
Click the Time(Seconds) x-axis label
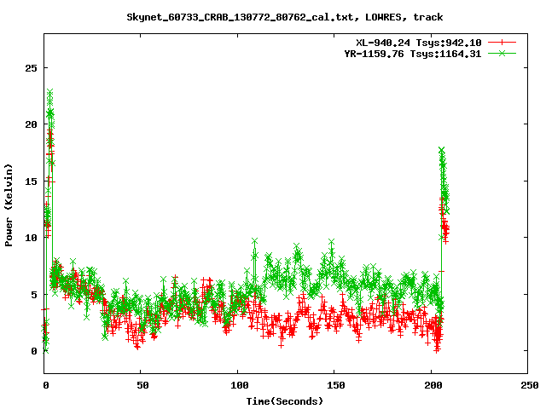(x=285, y=401)
